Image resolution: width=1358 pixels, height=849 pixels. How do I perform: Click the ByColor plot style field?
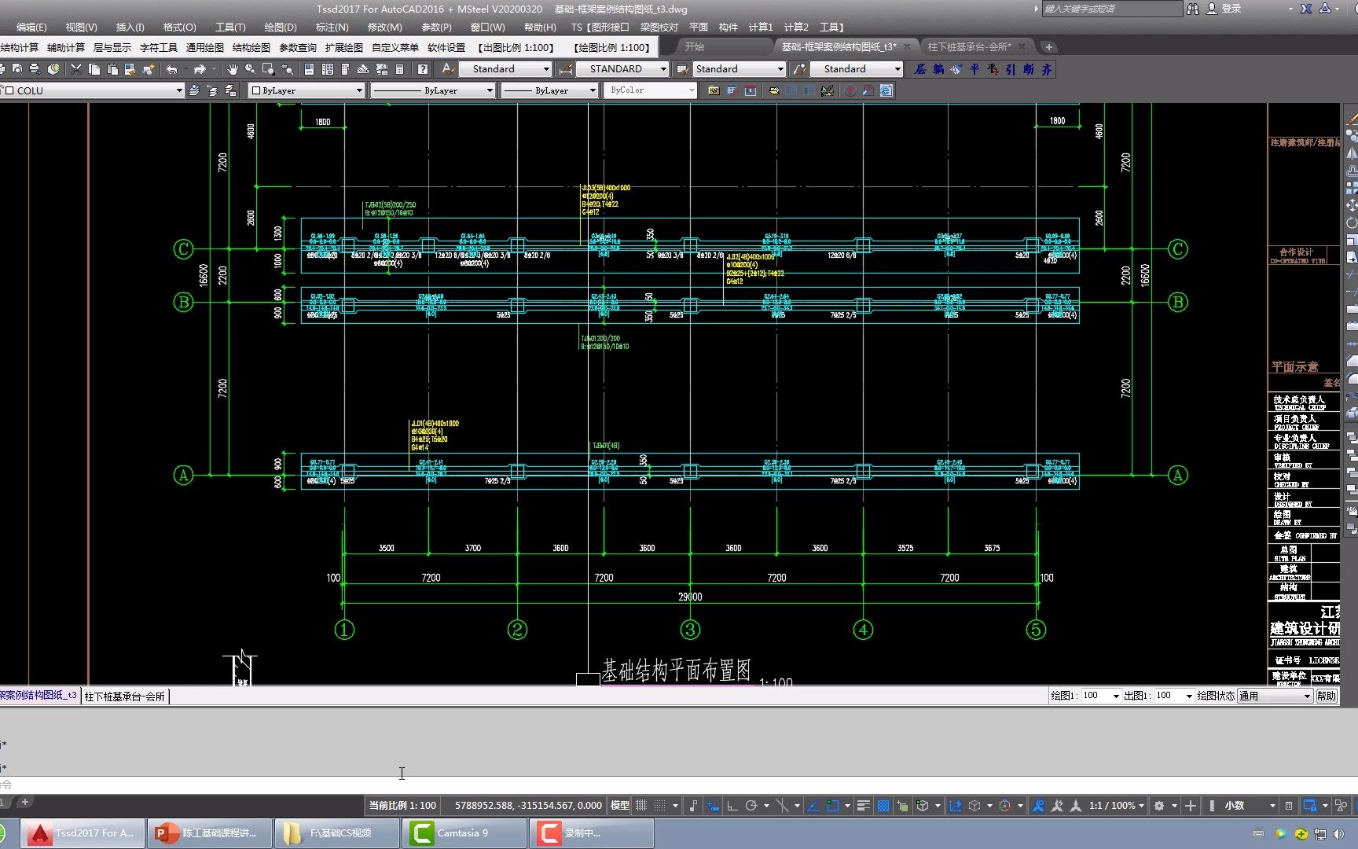(651, 90)
